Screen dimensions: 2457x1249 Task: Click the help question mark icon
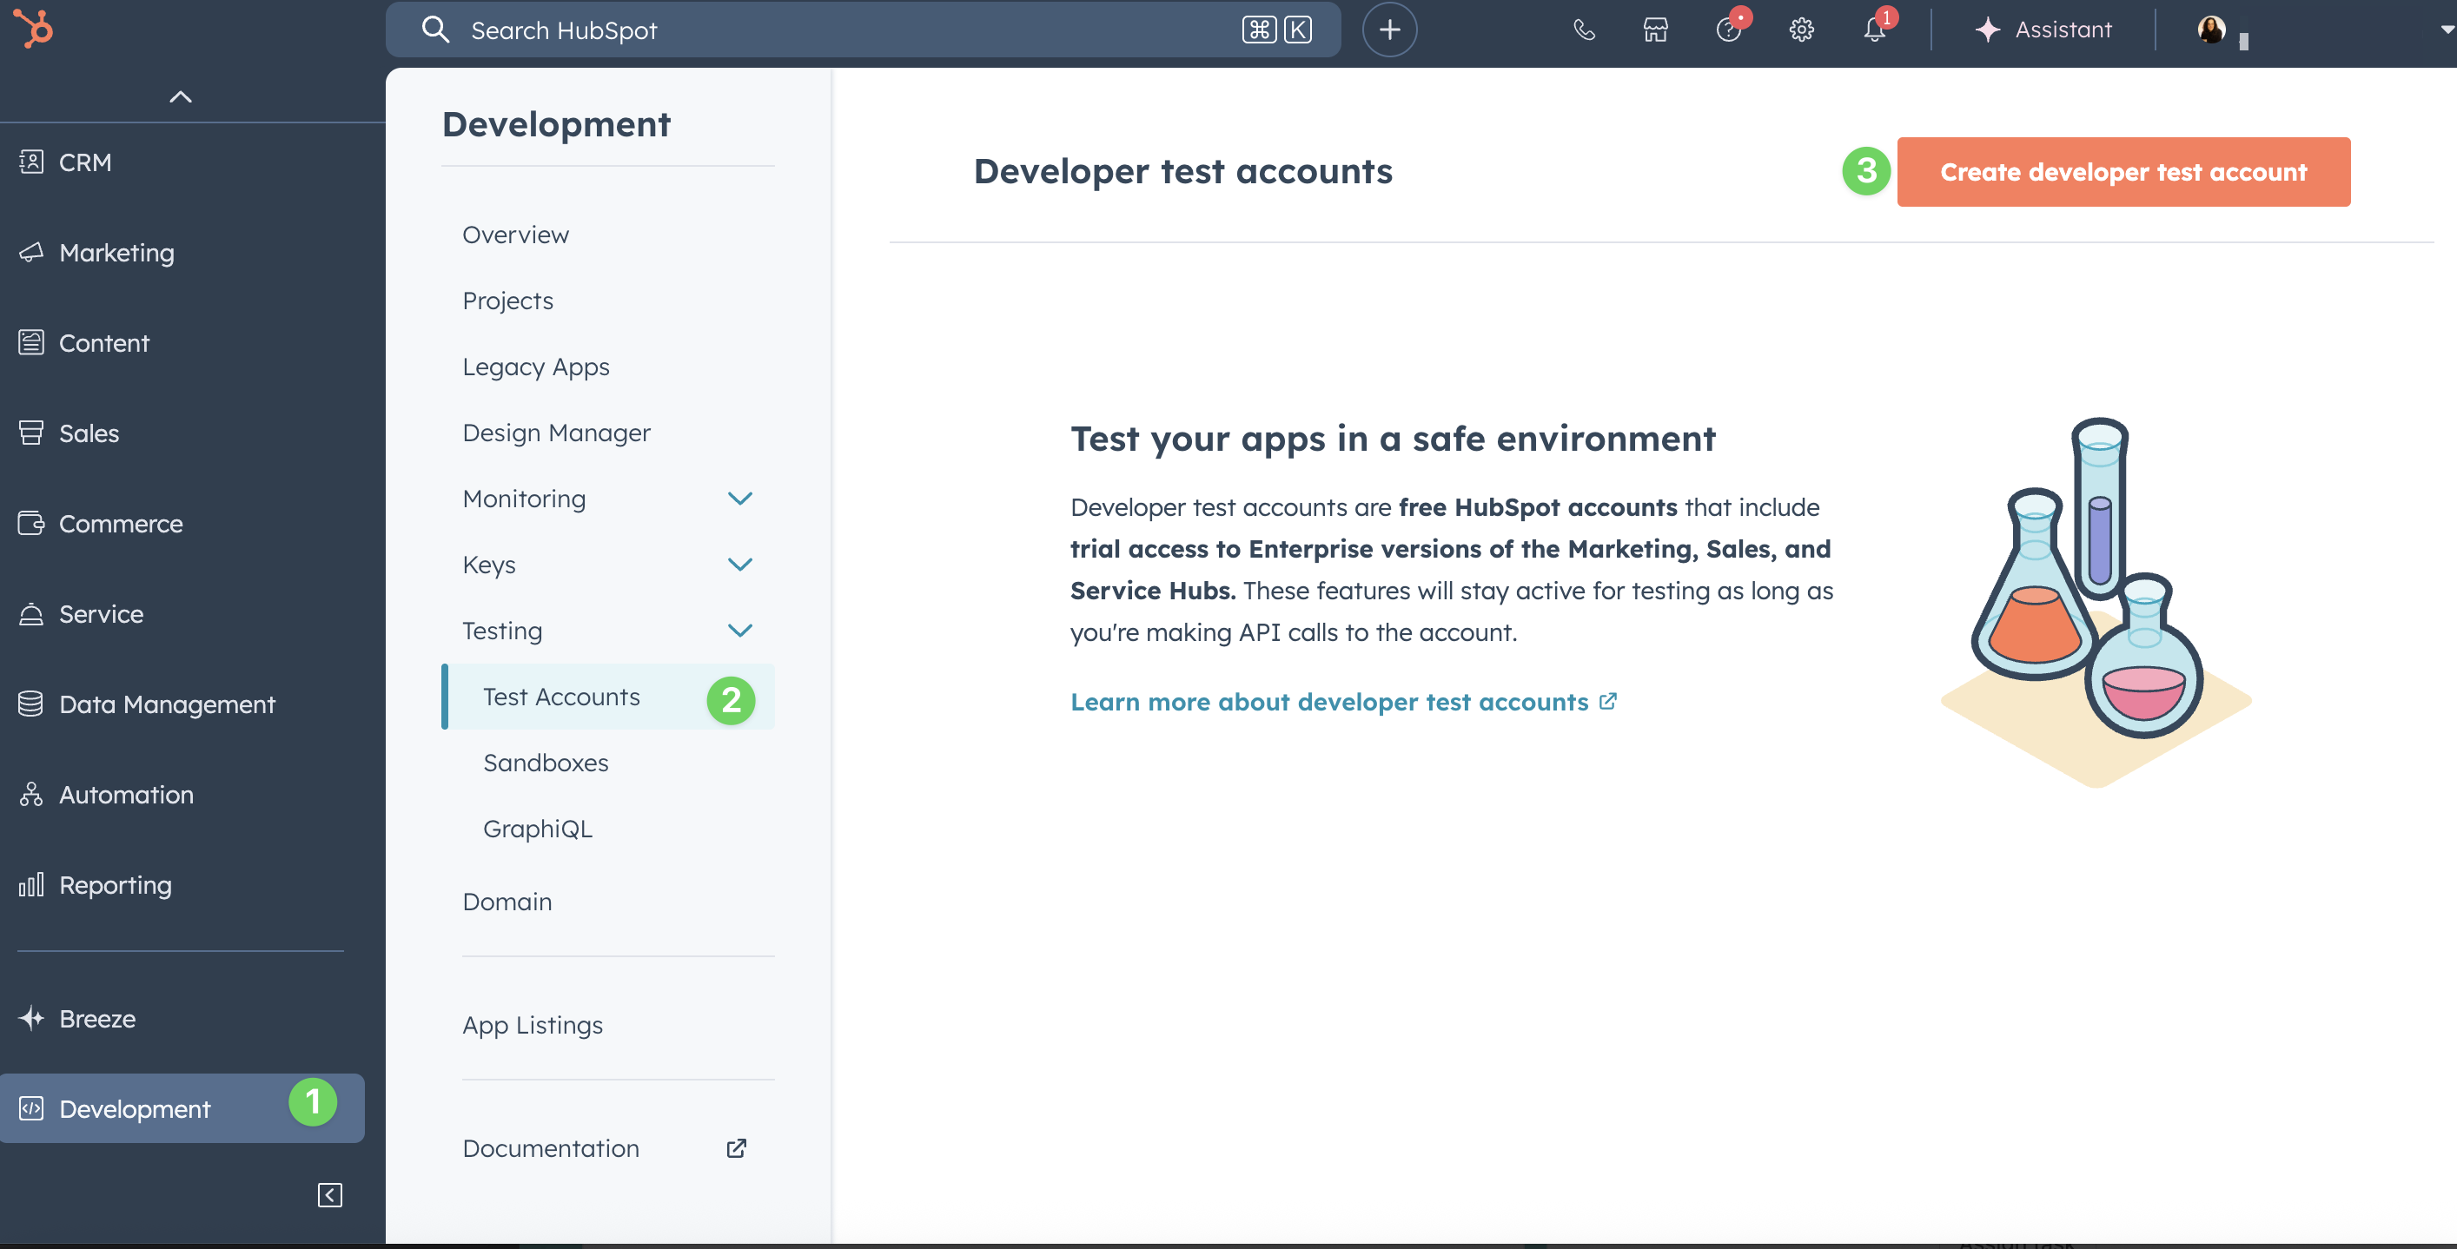pos(1728,30)
